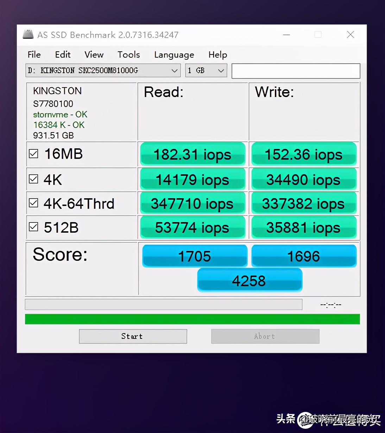Open the Tools menu
Viewport: 385px width, 433px height.
128,55
